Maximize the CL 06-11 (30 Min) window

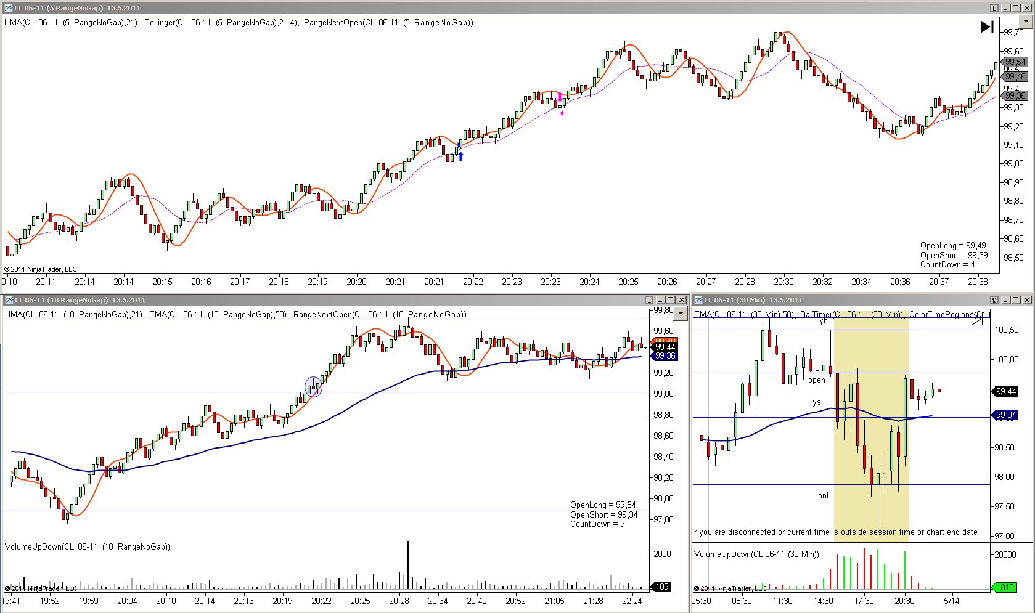[x=1017, y=300]
